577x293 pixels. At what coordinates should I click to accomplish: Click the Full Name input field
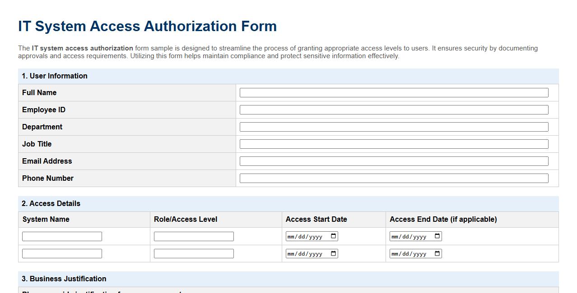point(394,92)
